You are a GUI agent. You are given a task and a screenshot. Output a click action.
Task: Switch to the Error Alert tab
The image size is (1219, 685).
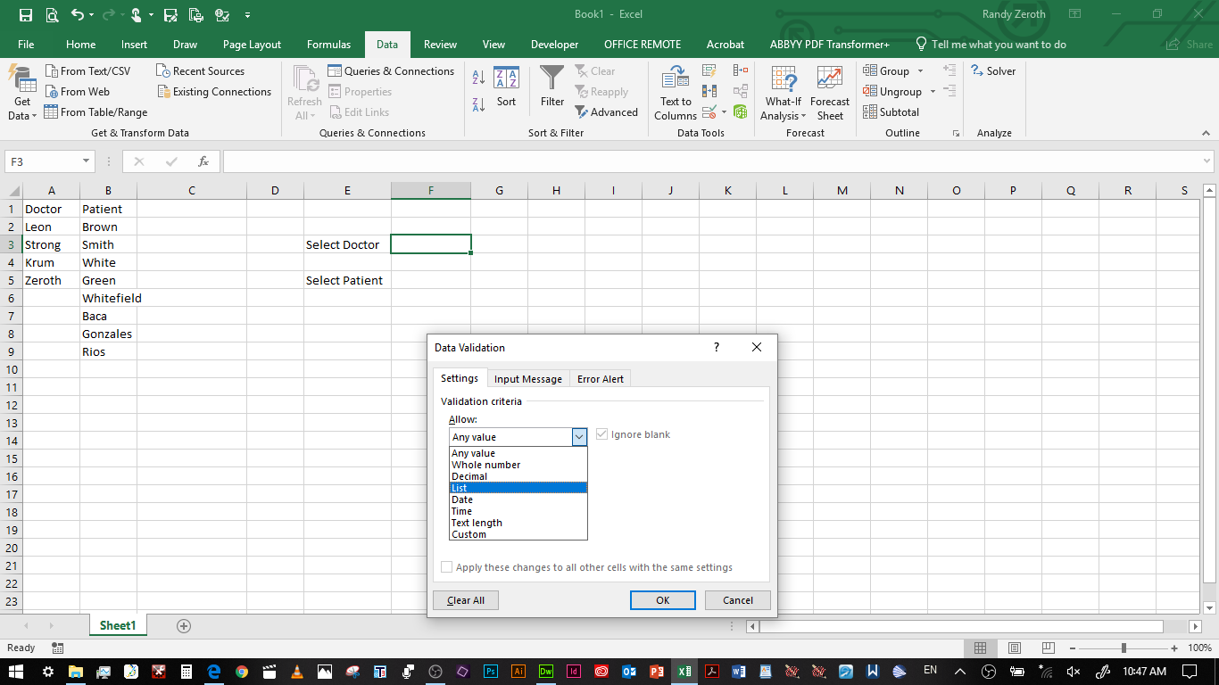click(x=600, y=378)
